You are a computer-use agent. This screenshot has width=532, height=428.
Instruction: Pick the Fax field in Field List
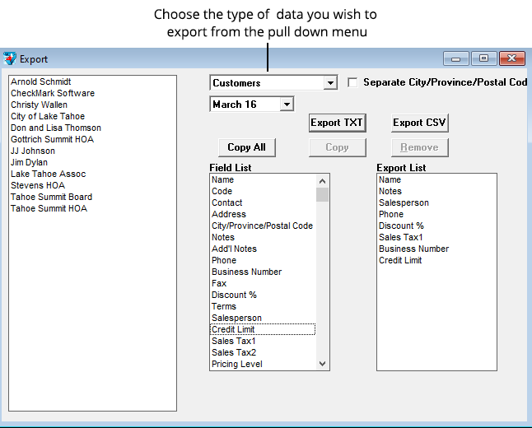(219, 283)
